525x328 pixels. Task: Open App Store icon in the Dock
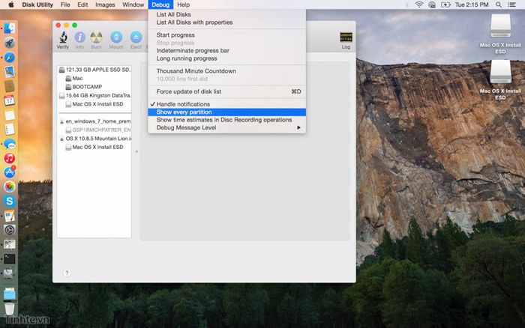pyautogui.click(x=9, y=172)
